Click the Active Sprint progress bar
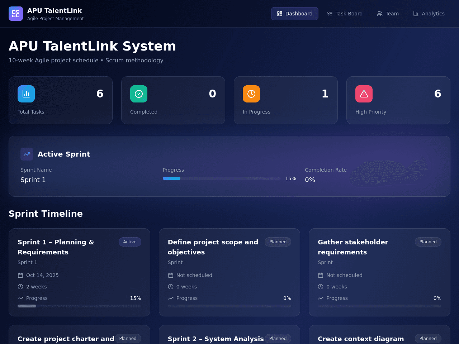Viewport: 459px width, 344px height. (222, 178)
